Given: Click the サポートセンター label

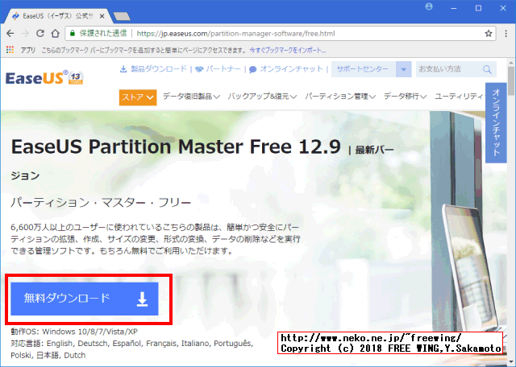Looking at the screenshot, I should pyautogui.click(x=362, y=69).
